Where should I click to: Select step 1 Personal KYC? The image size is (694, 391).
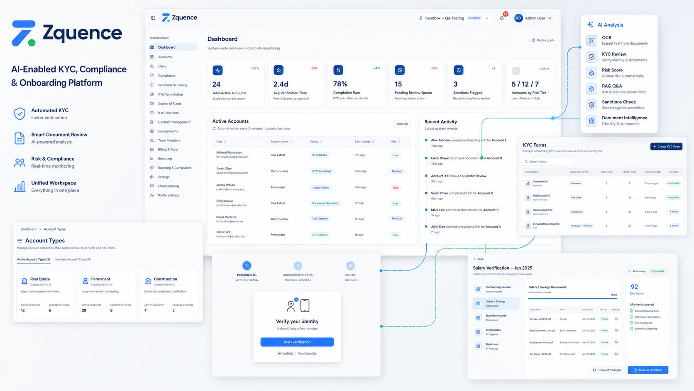click(247, 271)
